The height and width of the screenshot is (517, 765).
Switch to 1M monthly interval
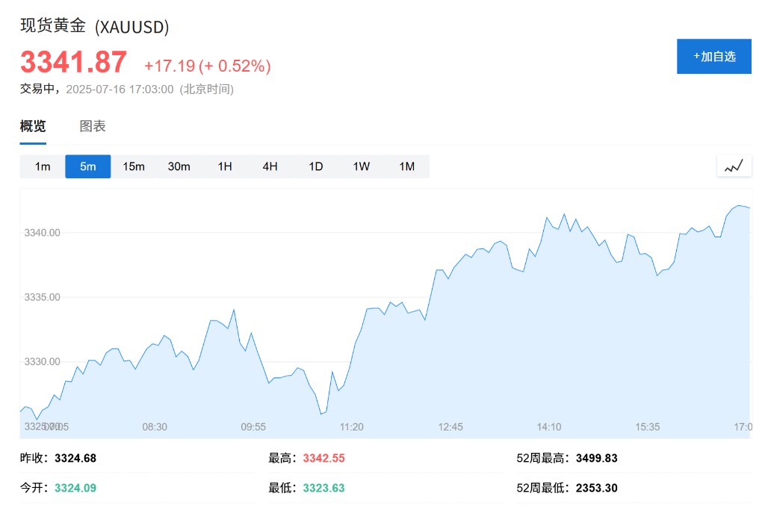(407, 166)
